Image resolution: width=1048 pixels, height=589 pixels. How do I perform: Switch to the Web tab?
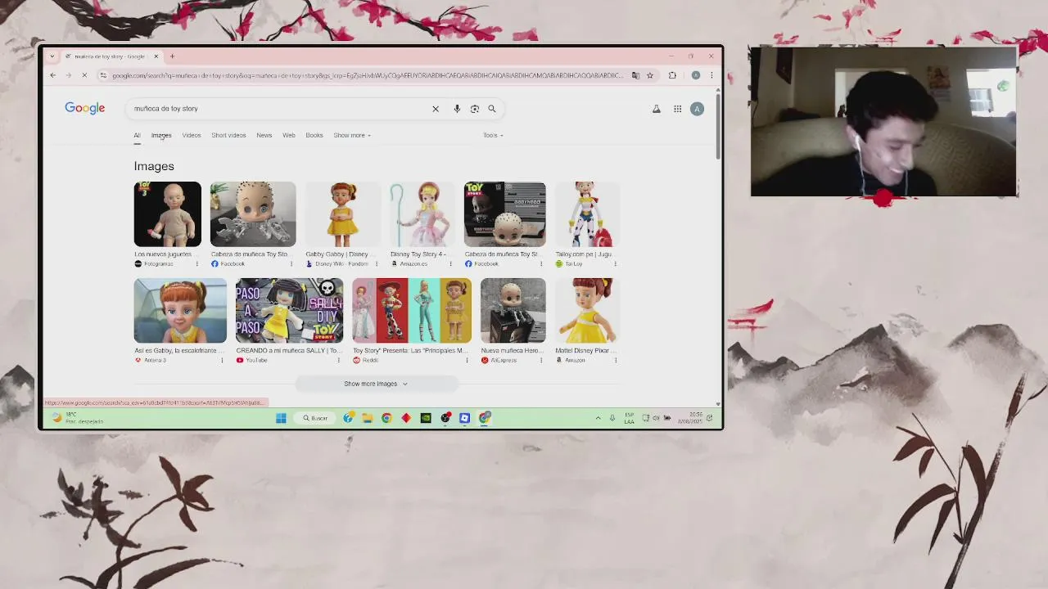point(289,135)
